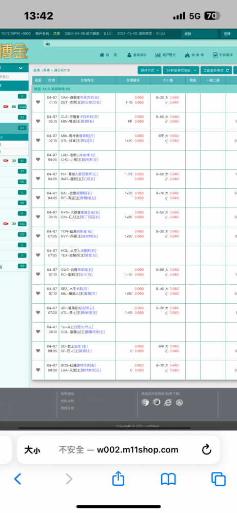237x513 pixels.
Task: Click the speaker icon on announcement bar
Action: 48,44
